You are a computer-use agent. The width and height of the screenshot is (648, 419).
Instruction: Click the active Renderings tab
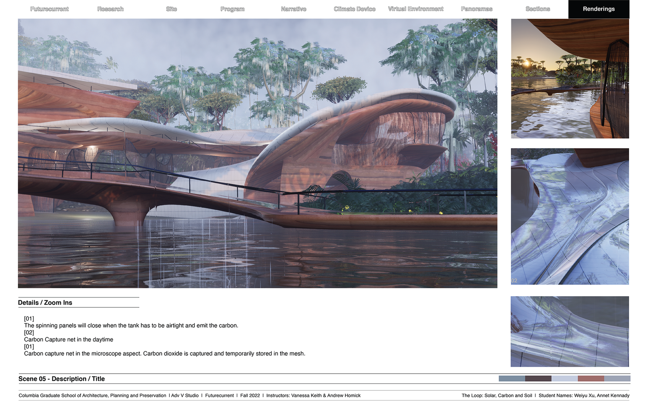click(599, 9)
